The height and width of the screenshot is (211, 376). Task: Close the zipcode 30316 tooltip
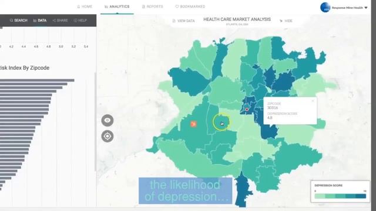tap(313, 101)
